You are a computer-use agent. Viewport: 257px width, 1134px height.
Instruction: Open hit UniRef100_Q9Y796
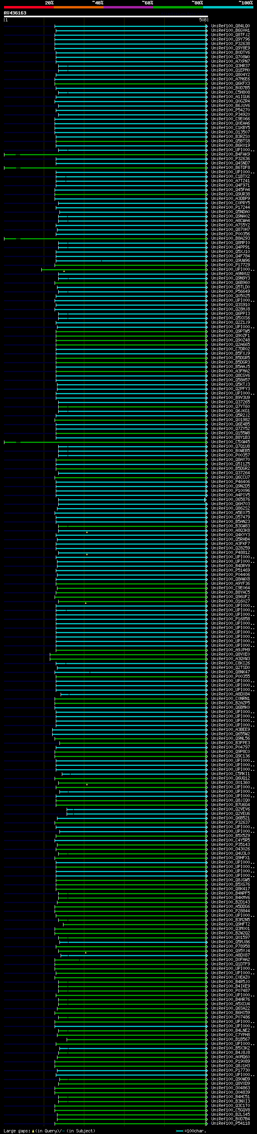pos(230,39)
